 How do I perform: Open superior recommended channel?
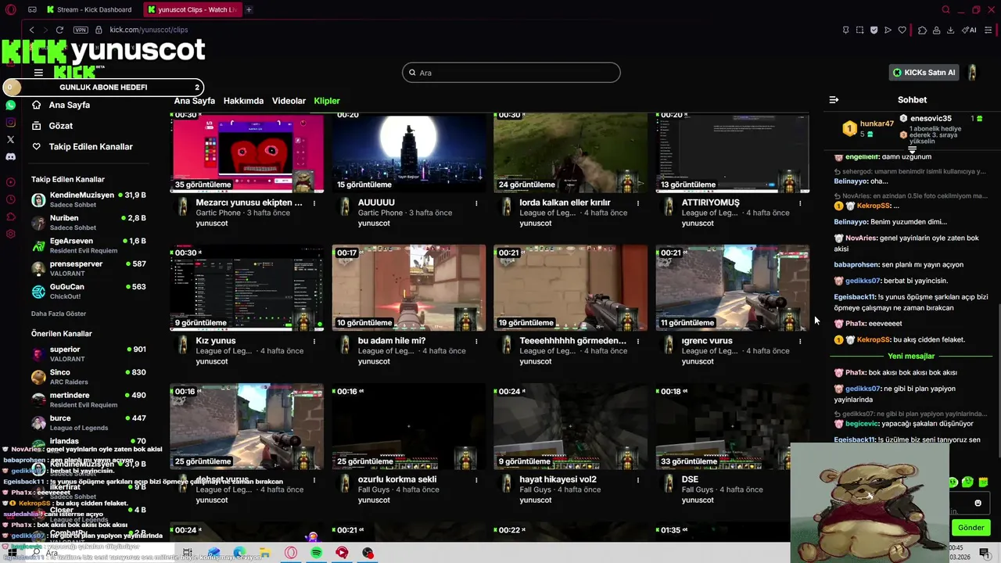point(88,353)
